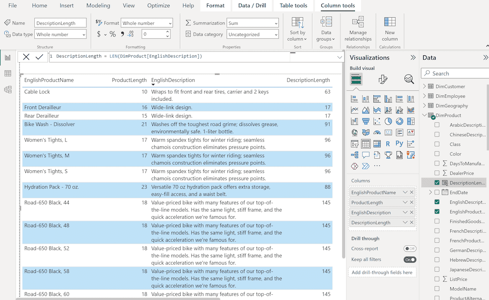The image size is (489, 300).
Task: Select the pie chart visualization
Action: (x=388, y=122)
